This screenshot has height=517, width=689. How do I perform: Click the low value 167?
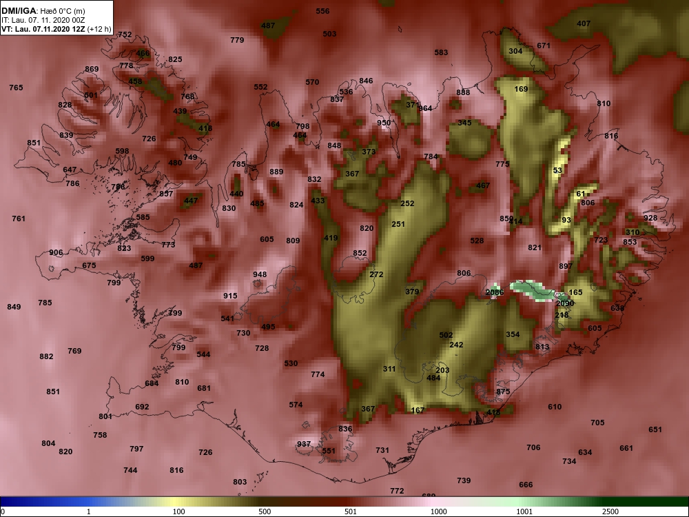coord(418,409)
